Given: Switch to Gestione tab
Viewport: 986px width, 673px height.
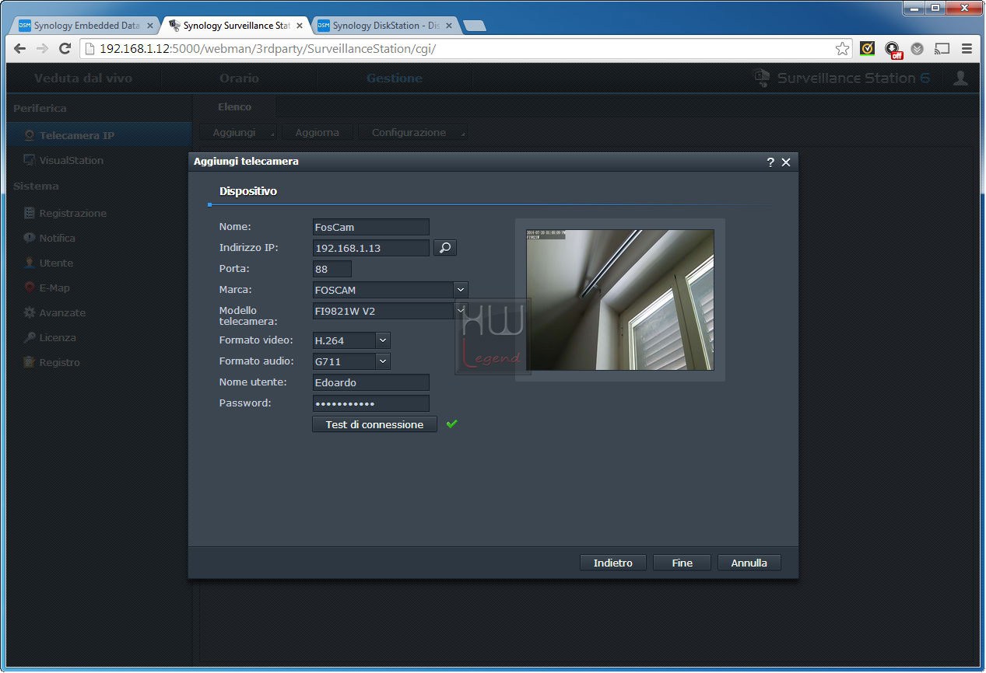Looking at the screenshot, I should pos(395,78).
